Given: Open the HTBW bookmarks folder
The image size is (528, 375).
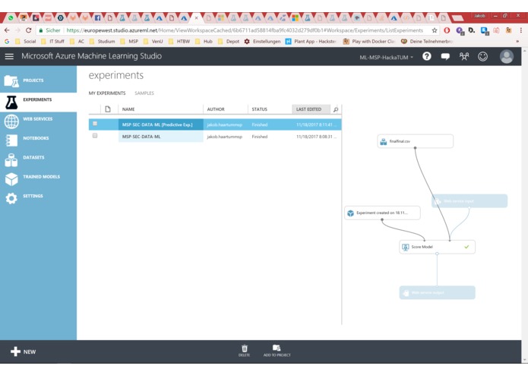Looking at the screenshot, I should tap(179, 41).
